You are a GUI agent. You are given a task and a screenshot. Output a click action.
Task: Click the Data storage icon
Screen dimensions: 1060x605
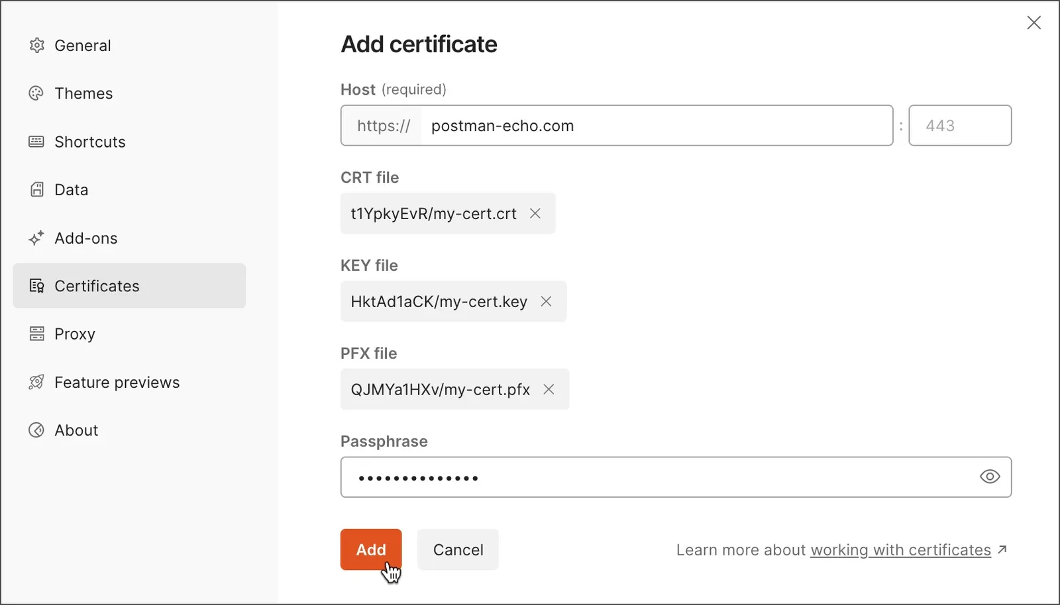point(36,189)
